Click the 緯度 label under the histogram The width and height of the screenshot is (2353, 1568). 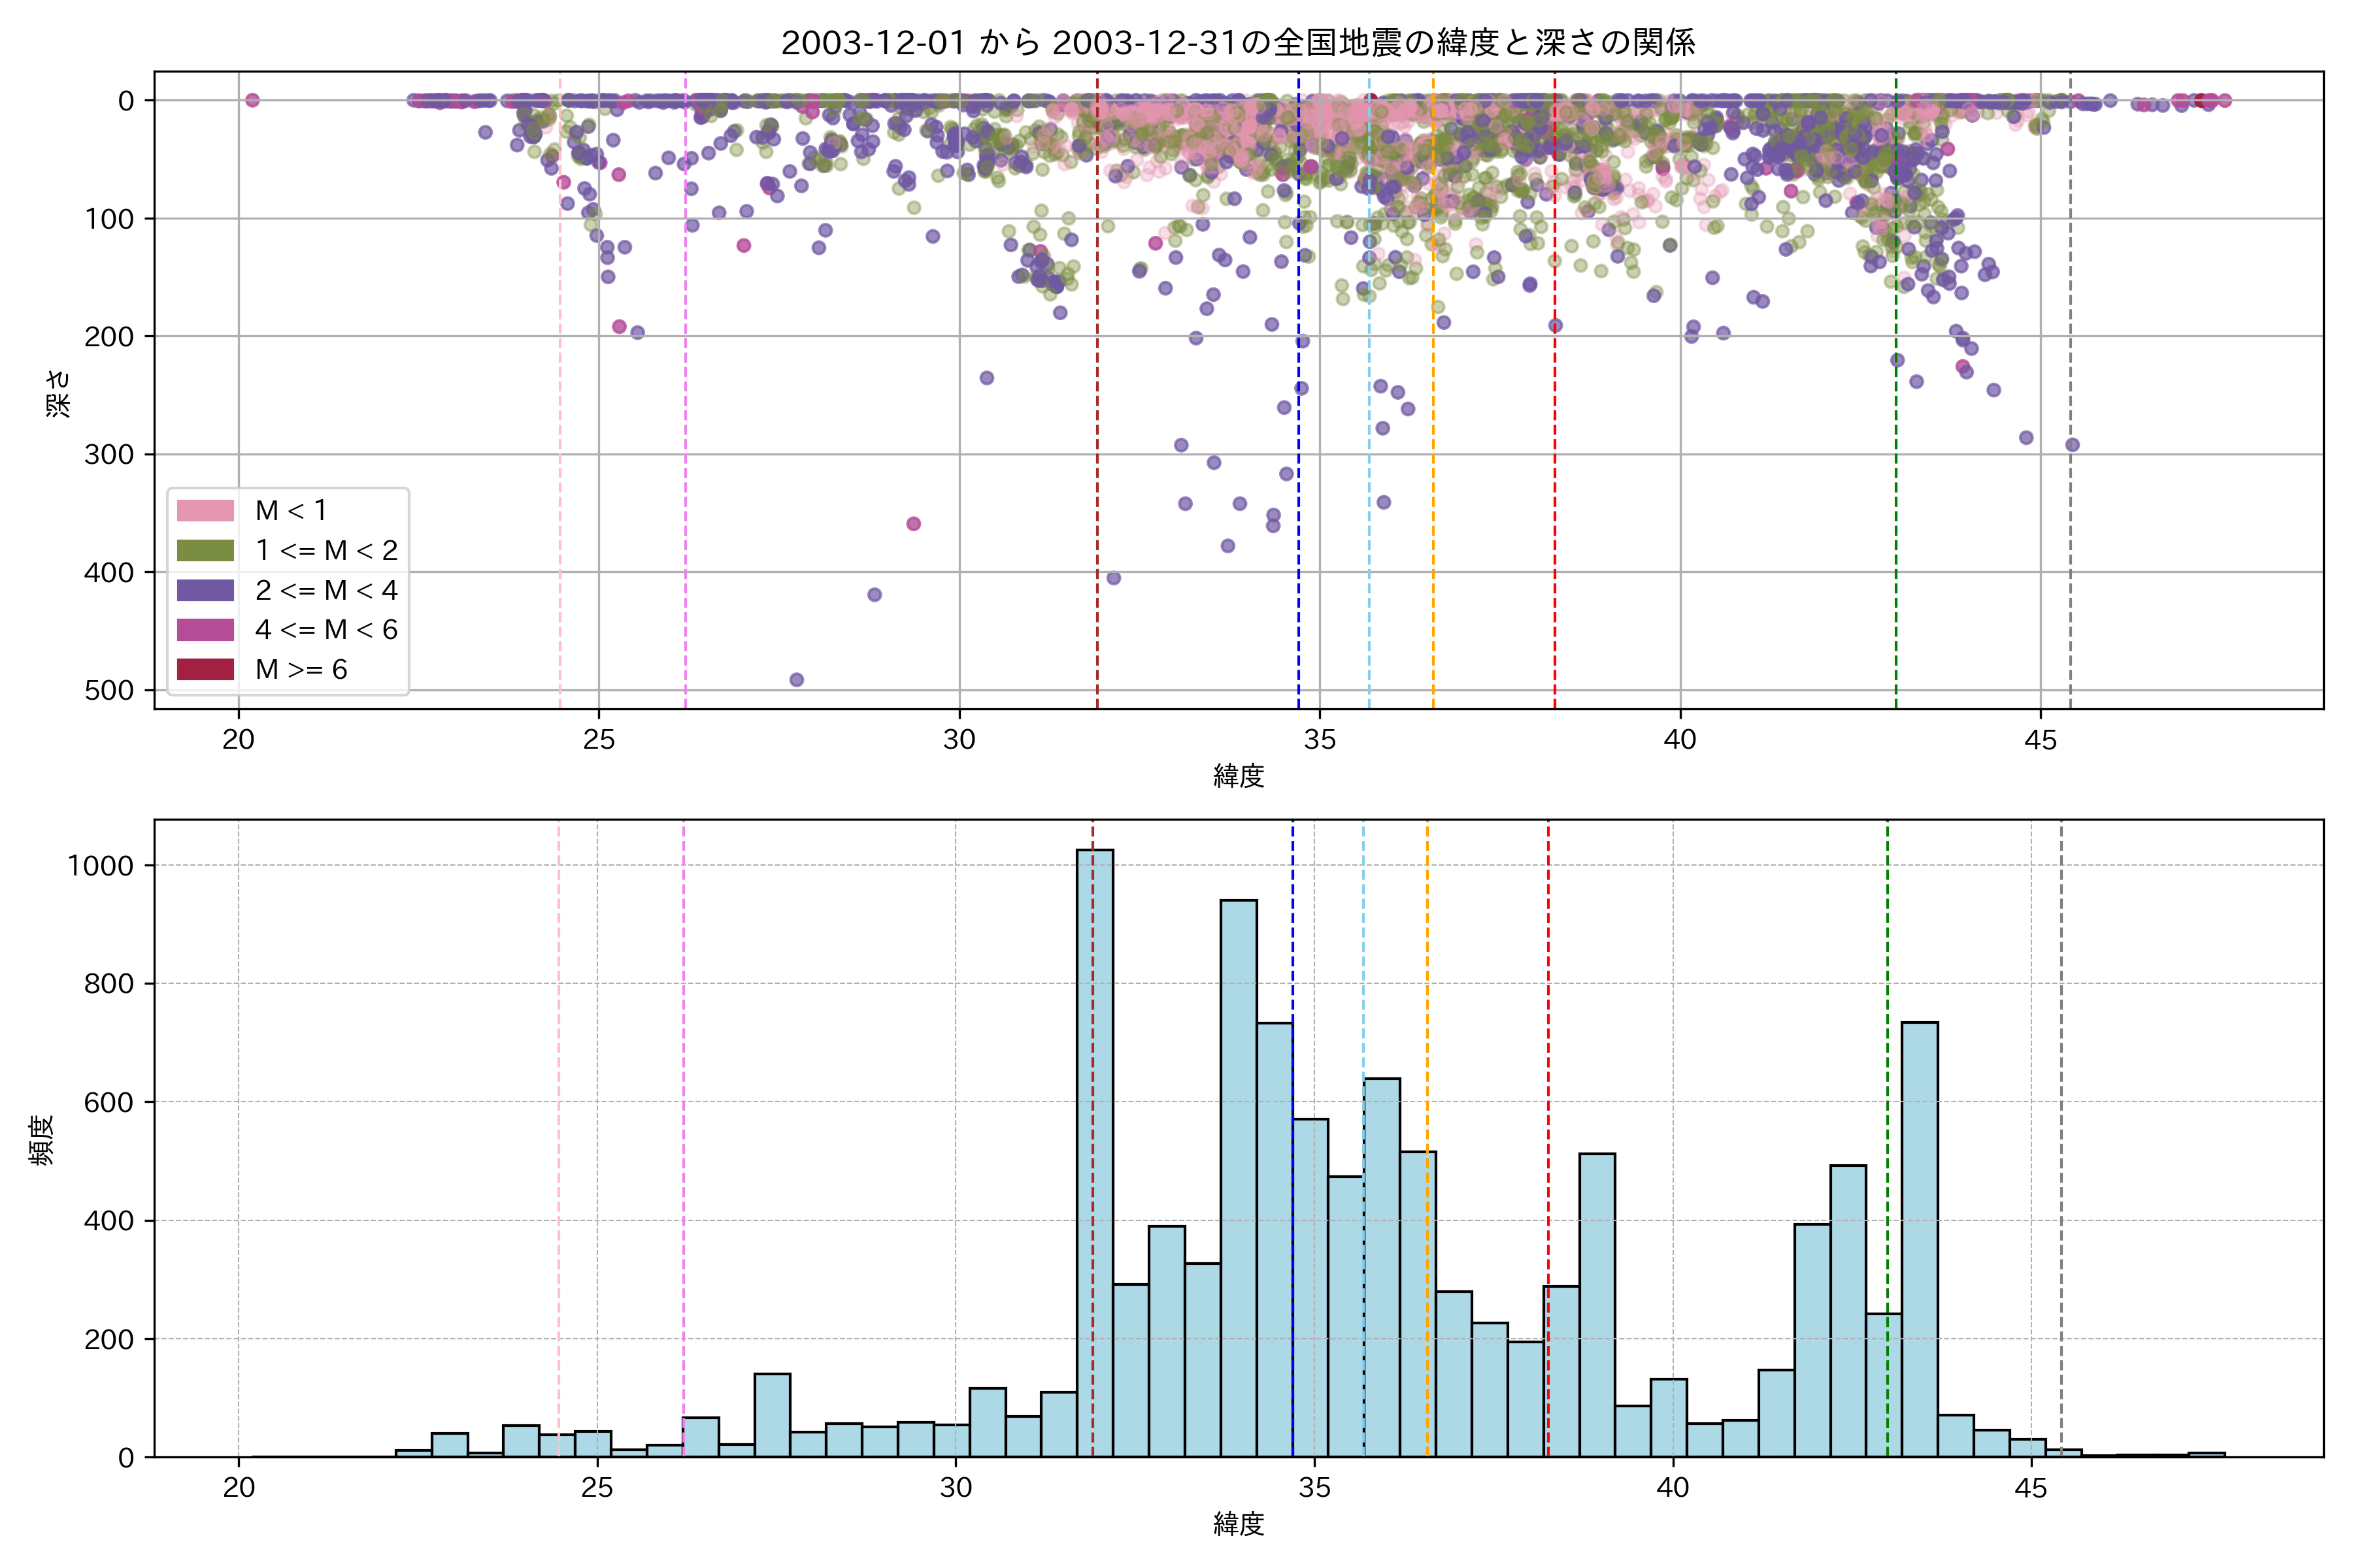[x=1239, y=1524]
